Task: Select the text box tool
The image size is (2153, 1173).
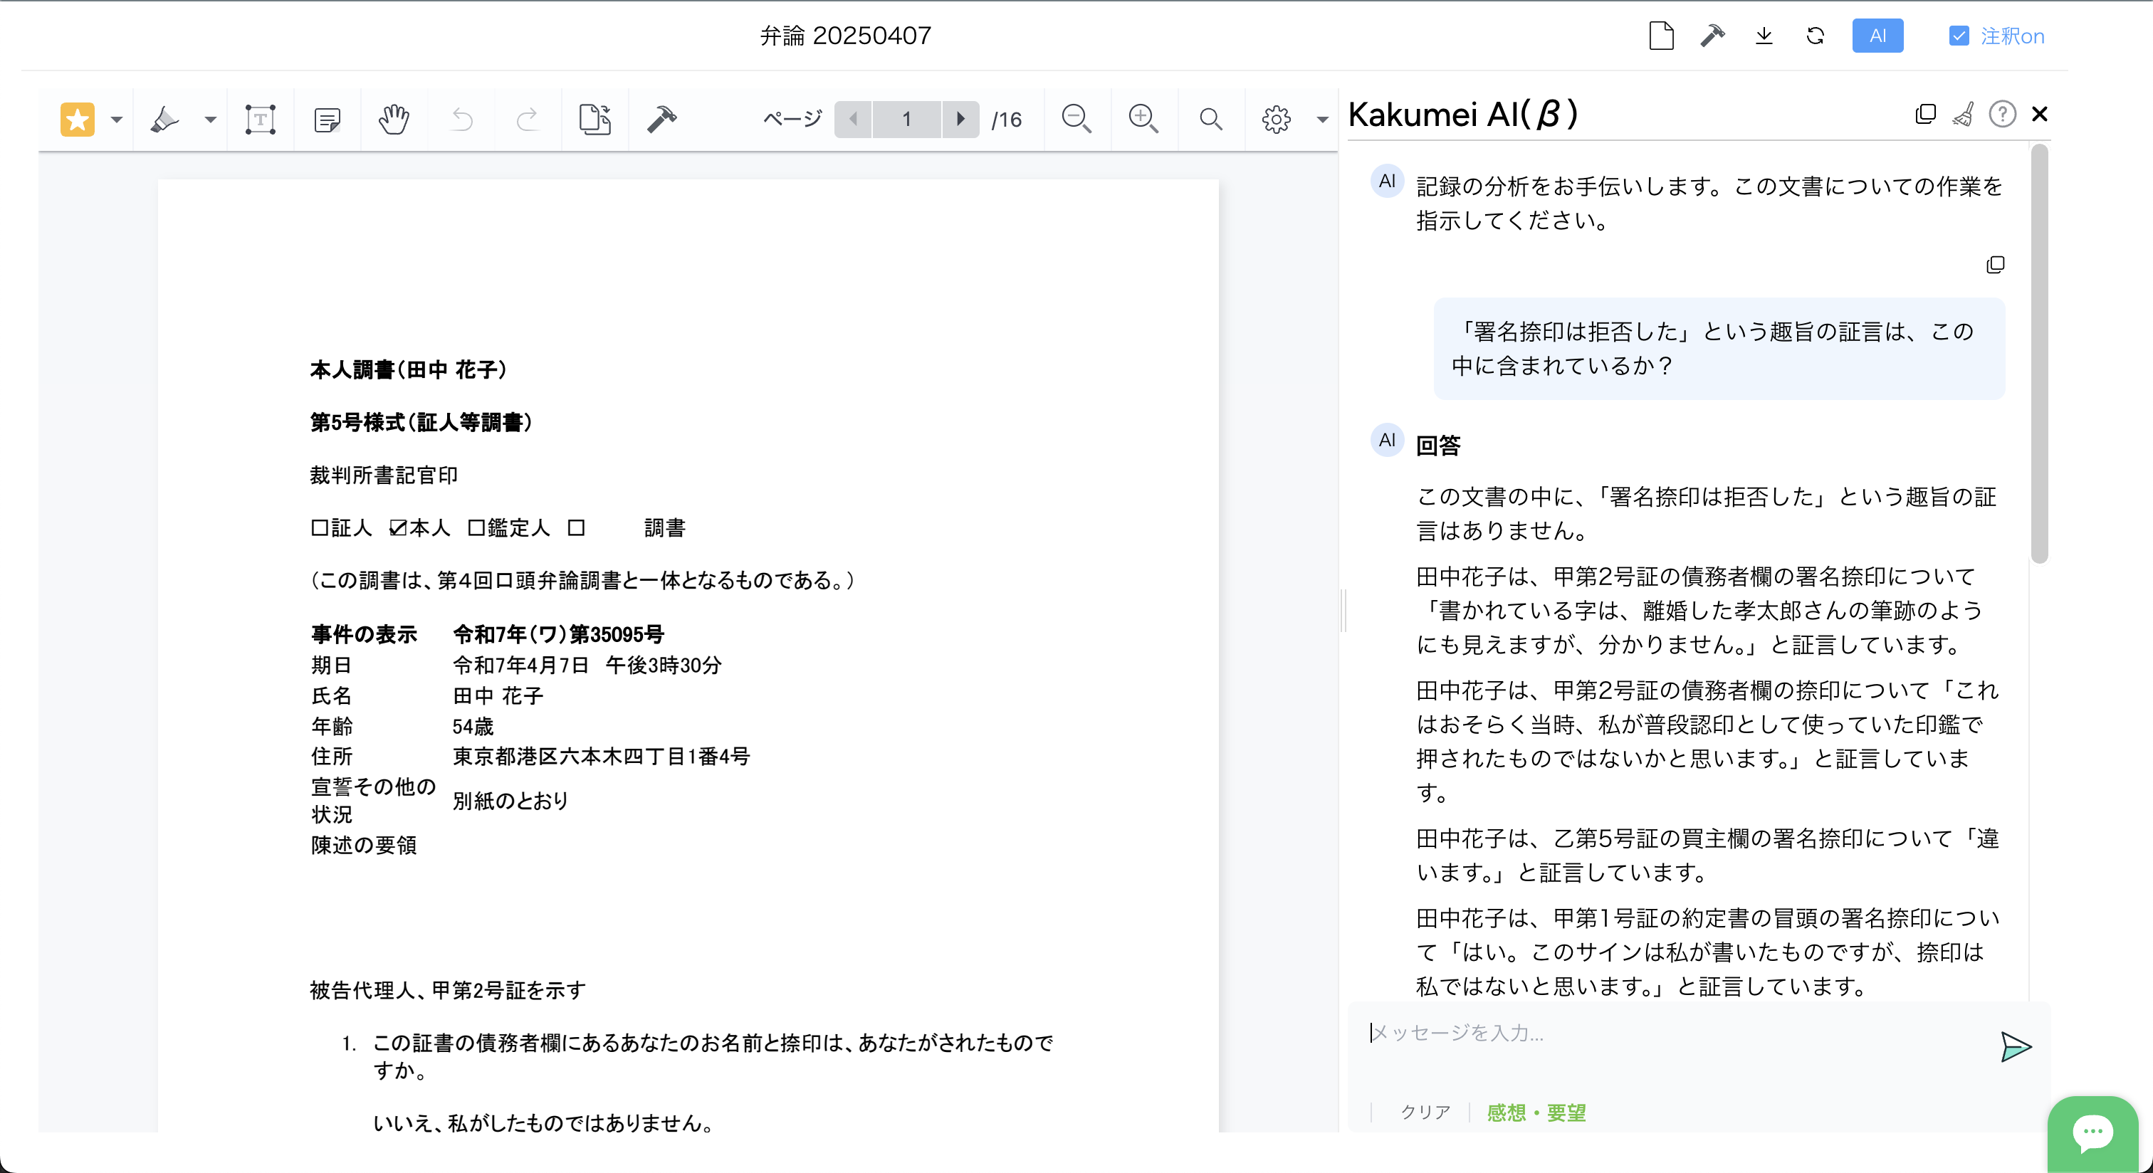Action: point(260,120)
